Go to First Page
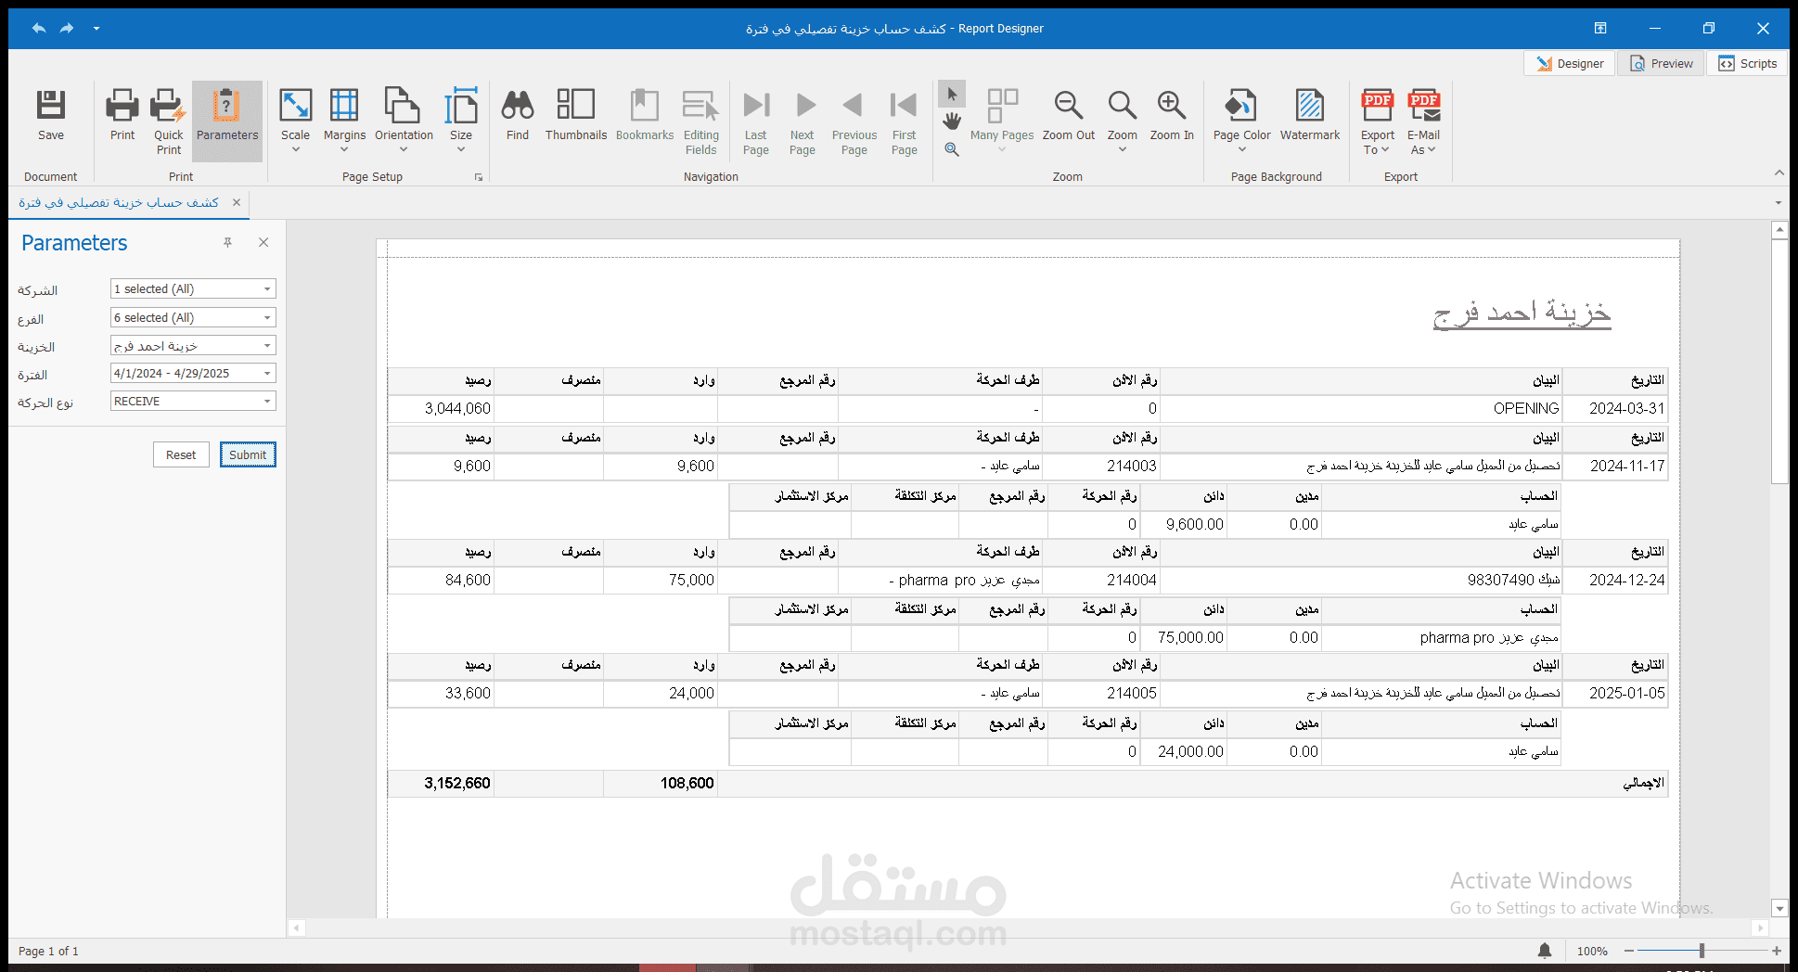Screen dimensions: 1798x972 (x=905, y=121)
